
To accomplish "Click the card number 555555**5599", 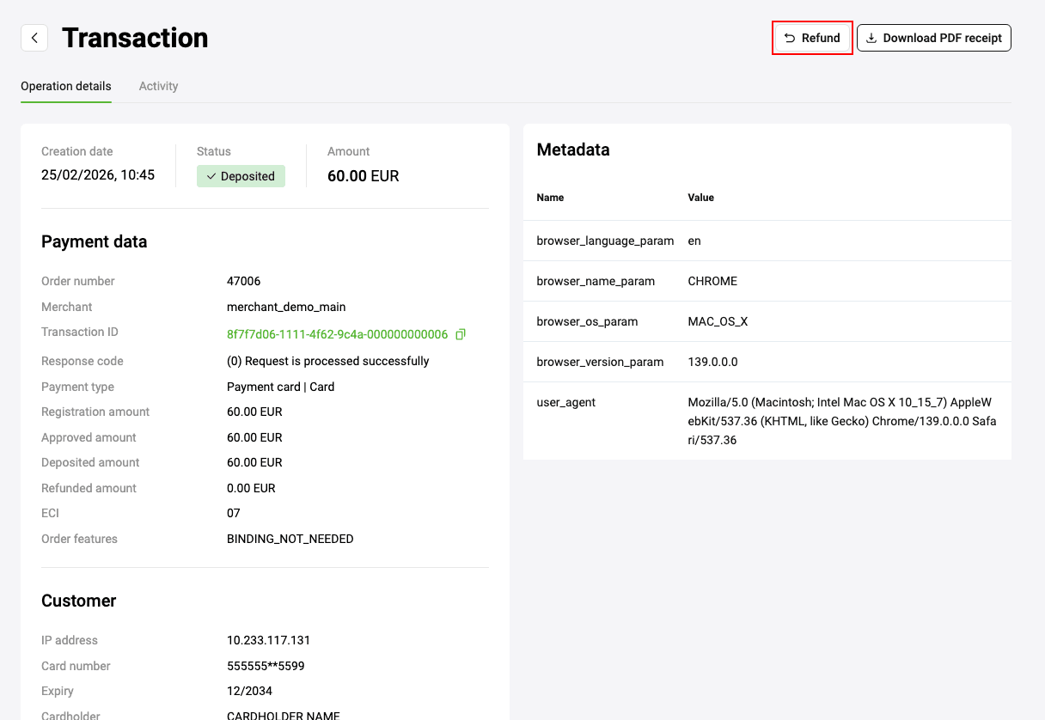I will point(266,666).
